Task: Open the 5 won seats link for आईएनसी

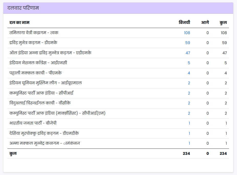Action: tap(189, 63)
